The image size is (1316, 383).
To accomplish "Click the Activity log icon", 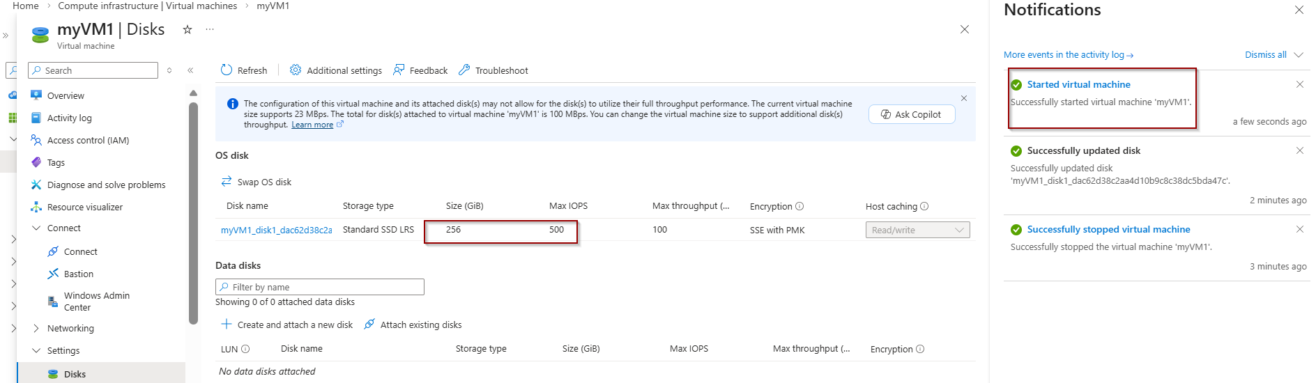I will click(x=36, y=118).
